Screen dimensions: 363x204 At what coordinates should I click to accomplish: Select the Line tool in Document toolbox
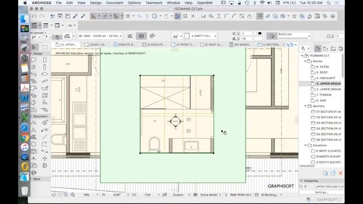pos(45,137)
